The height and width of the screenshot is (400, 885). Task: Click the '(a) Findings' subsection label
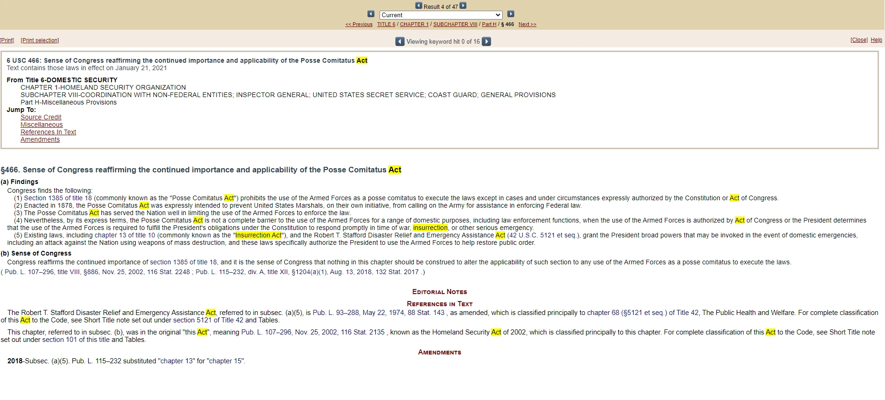click(20, 182)
